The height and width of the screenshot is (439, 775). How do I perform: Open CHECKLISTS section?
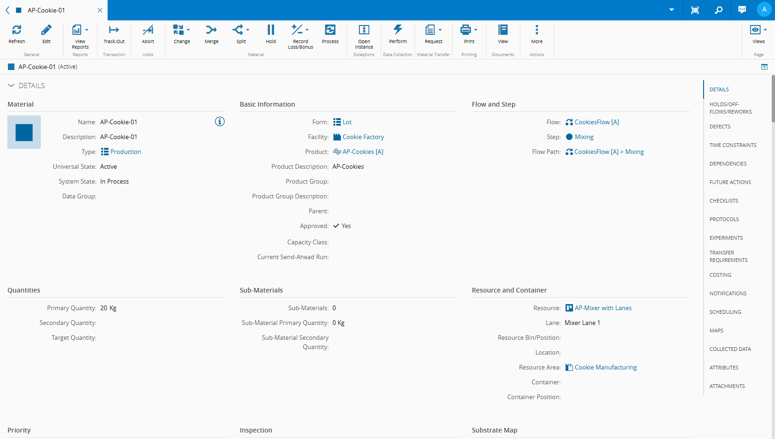pyautogui.click(x=724, y=201)
